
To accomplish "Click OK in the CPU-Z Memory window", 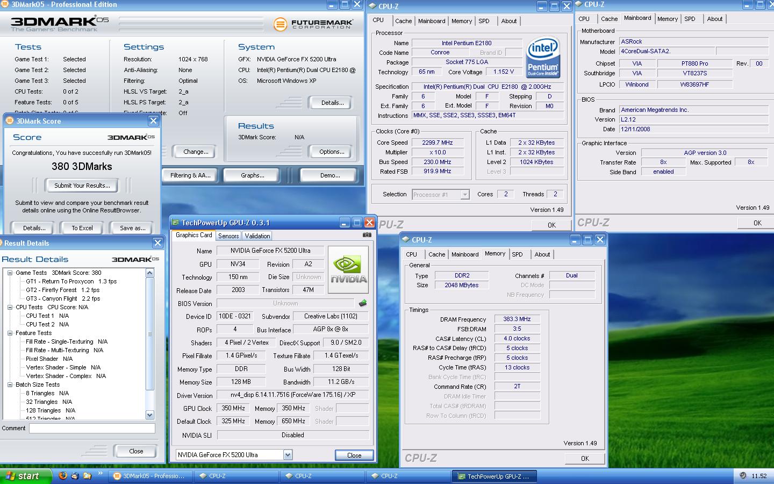I will point(585,459).
